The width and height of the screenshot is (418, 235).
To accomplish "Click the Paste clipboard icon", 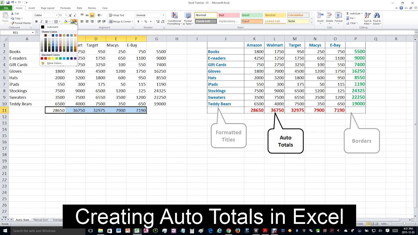I will 5,15.
